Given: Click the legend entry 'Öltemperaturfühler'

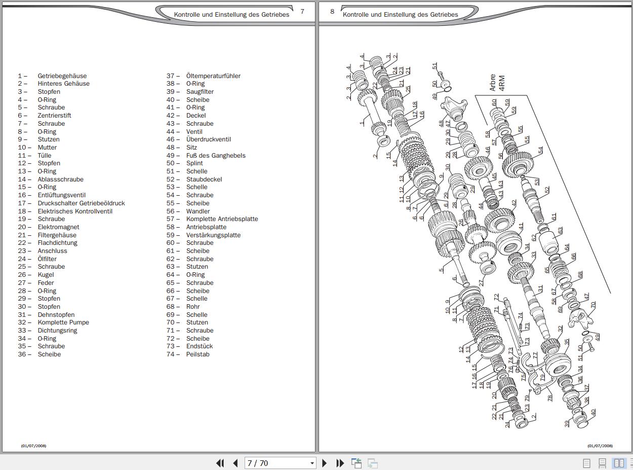Looking at the screenshot, I should [x=213, y=76].
